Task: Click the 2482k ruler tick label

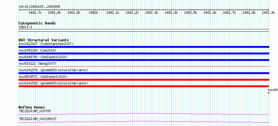Action: (93, 13)
